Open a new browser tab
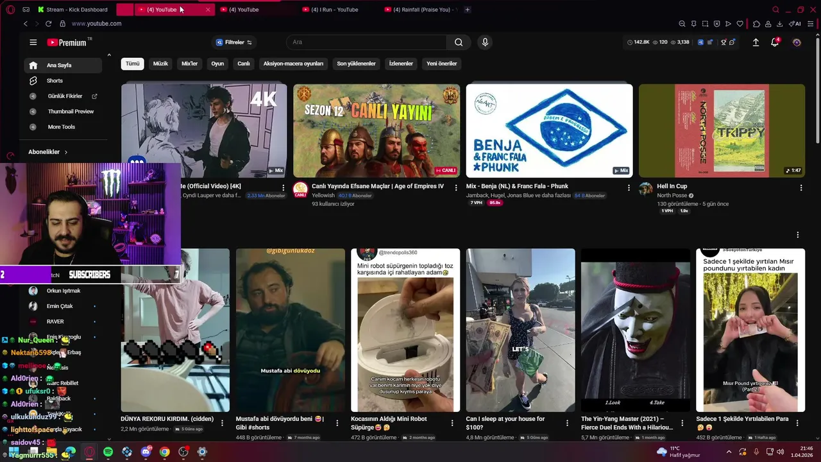 467,10
